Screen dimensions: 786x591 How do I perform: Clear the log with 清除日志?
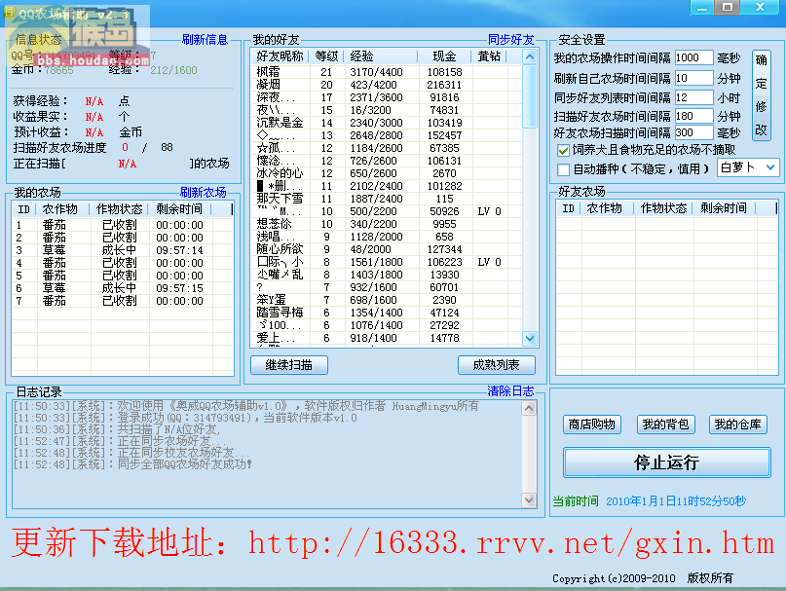510,391
